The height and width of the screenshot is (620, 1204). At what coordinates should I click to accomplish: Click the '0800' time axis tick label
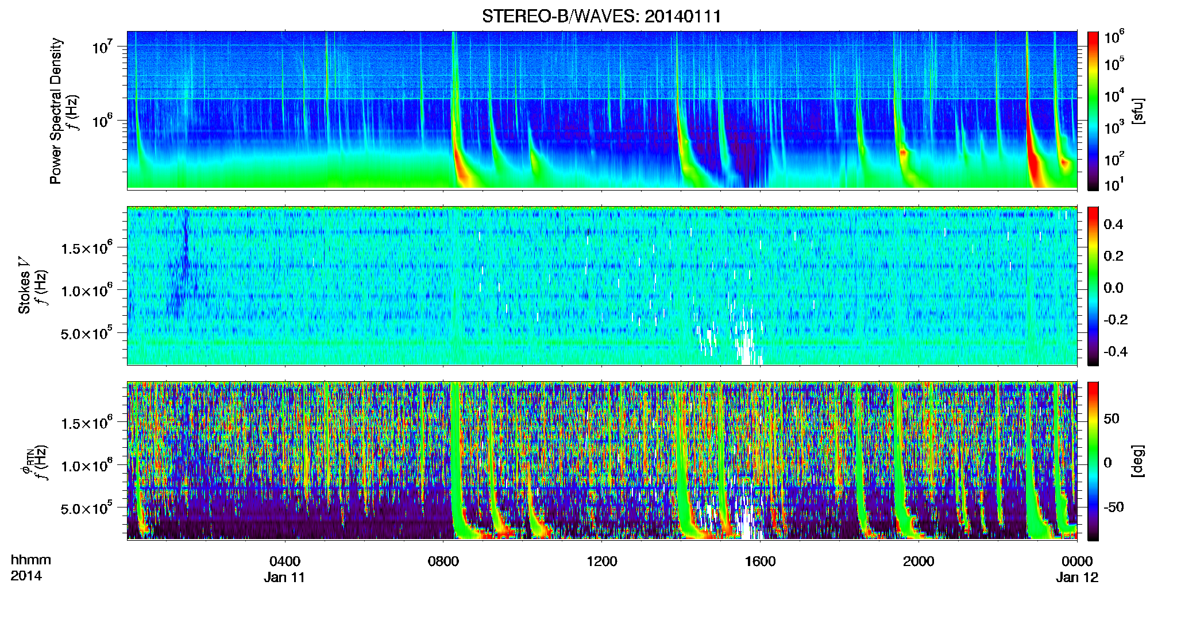(443, 561)
